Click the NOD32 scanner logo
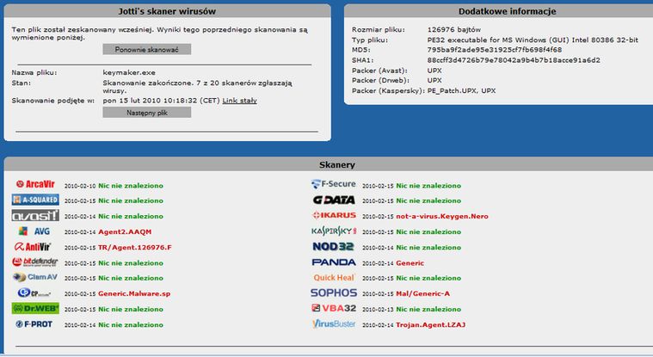 [333, 247]
